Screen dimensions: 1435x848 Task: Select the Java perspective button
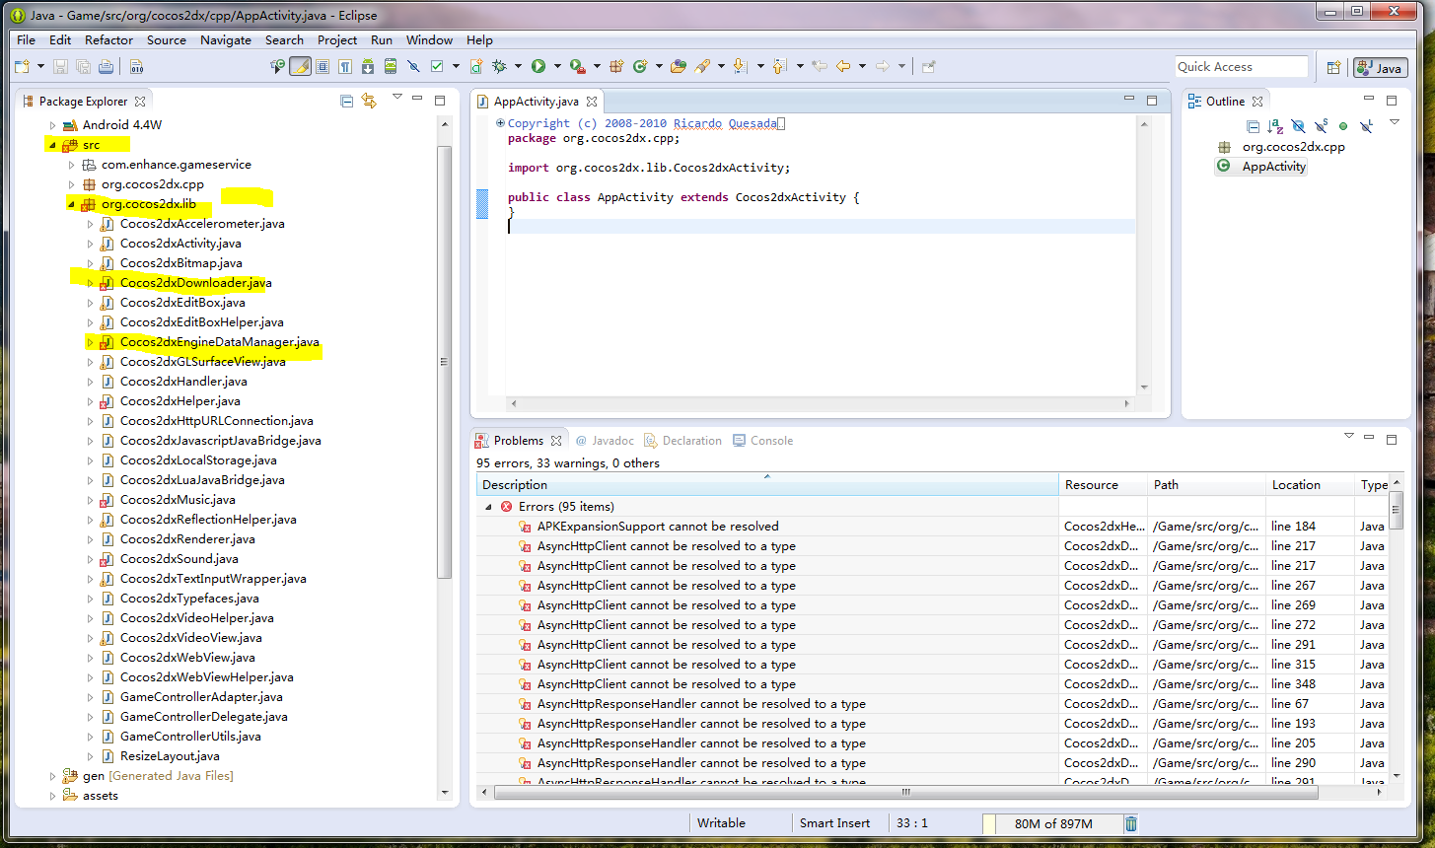click(1380, 67)
